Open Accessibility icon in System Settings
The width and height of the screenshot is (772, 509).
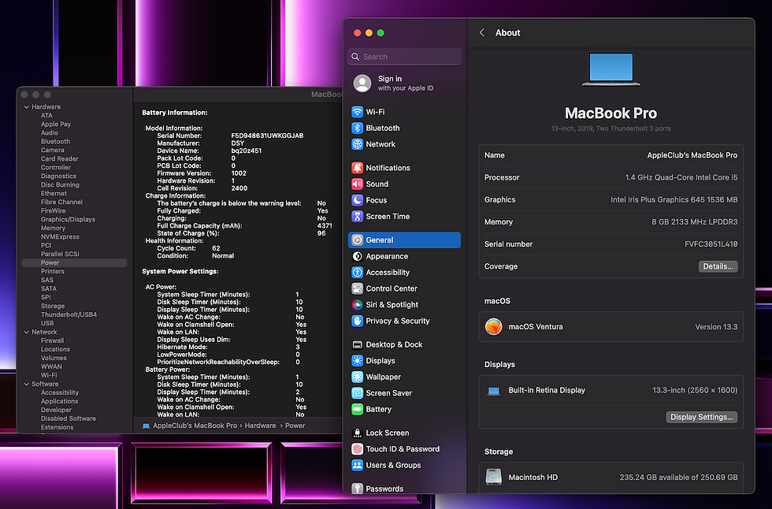357,273
